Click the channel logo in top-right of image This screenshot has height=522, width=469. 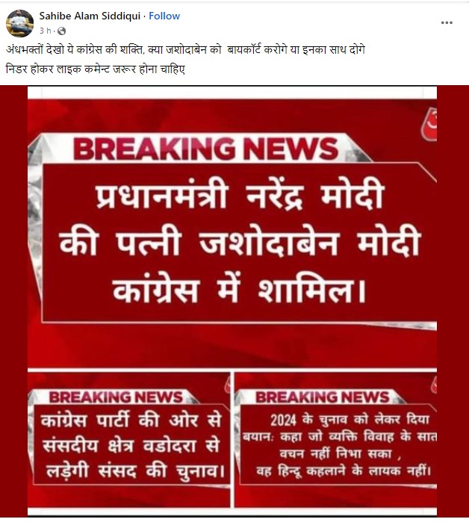429,124
